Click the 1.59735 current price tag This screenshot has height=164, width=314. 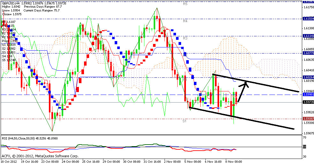(x=308, y=102)
